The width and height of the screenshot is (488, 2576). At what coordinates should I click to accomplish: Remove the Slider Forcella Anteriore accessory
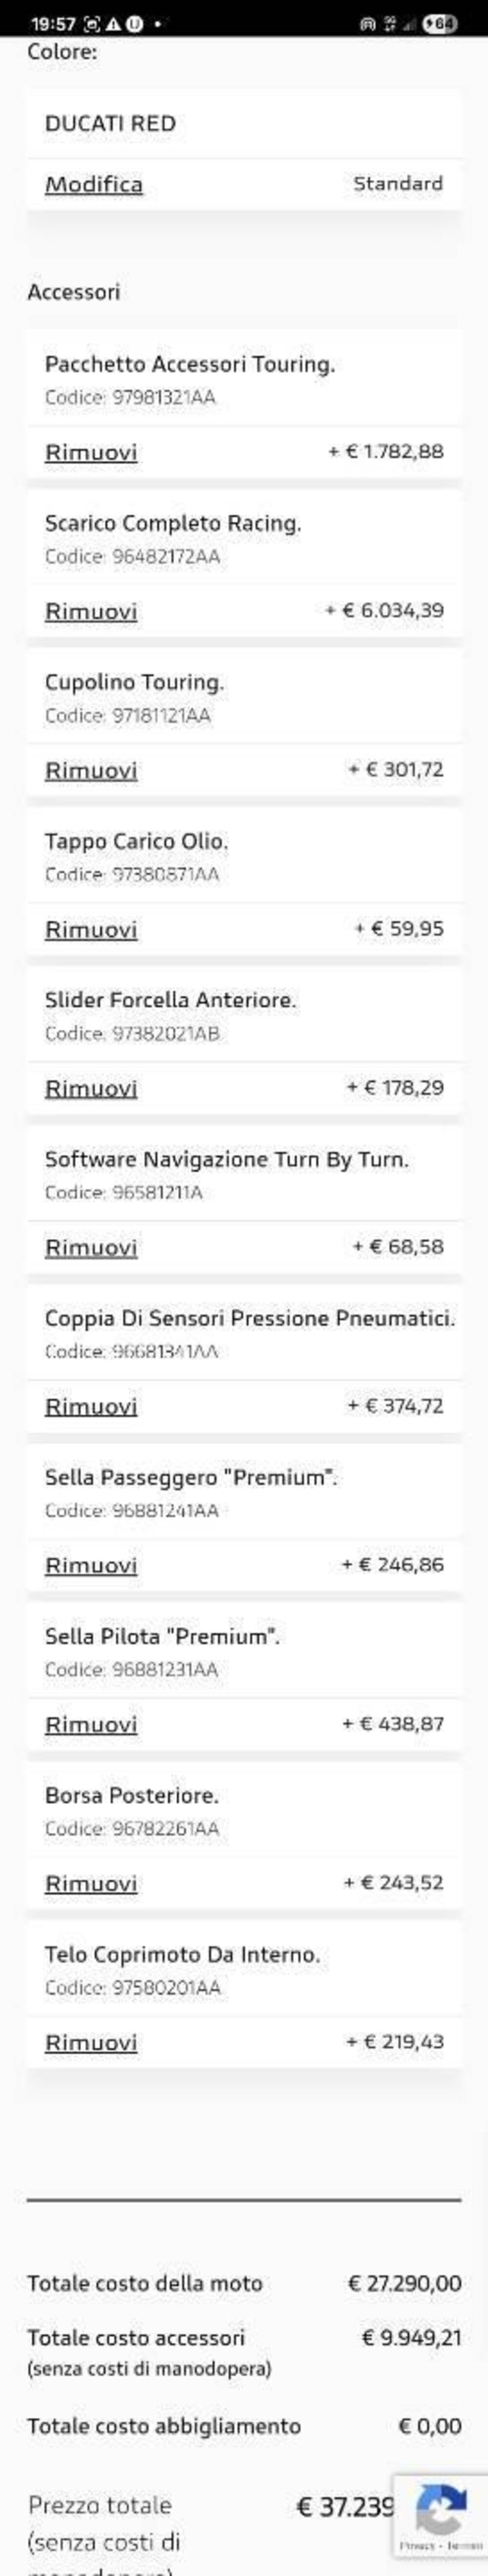tap(90, 1088)
